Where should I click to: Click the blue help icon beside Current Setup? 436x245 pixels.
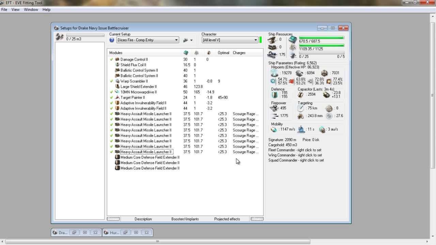click(112, 40)
